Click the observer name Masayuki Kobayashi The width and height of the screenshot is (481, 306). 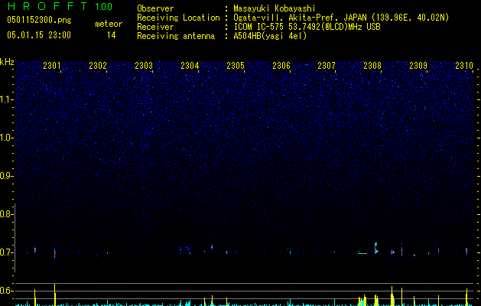[275, 8]
